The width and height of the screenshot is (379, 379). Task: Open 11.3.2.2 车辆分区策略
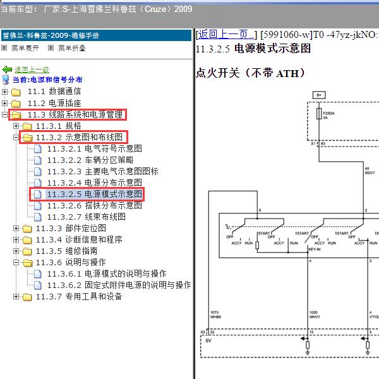(90, 160)
